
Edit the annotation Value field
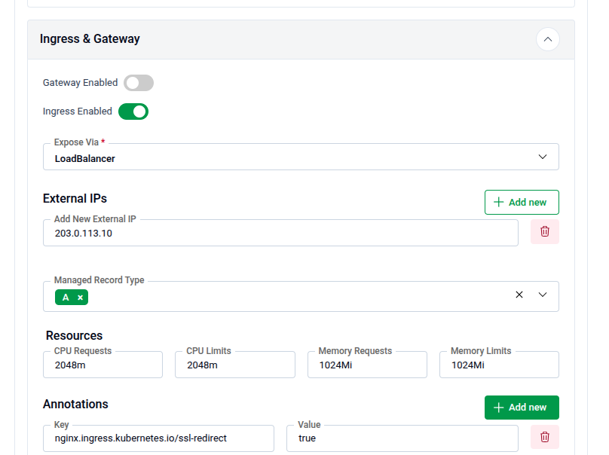point(402,438)
